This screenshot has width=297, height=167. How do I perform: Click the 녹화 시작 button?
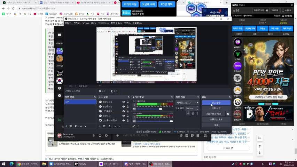pyautogui.click(x=216, y=108)
